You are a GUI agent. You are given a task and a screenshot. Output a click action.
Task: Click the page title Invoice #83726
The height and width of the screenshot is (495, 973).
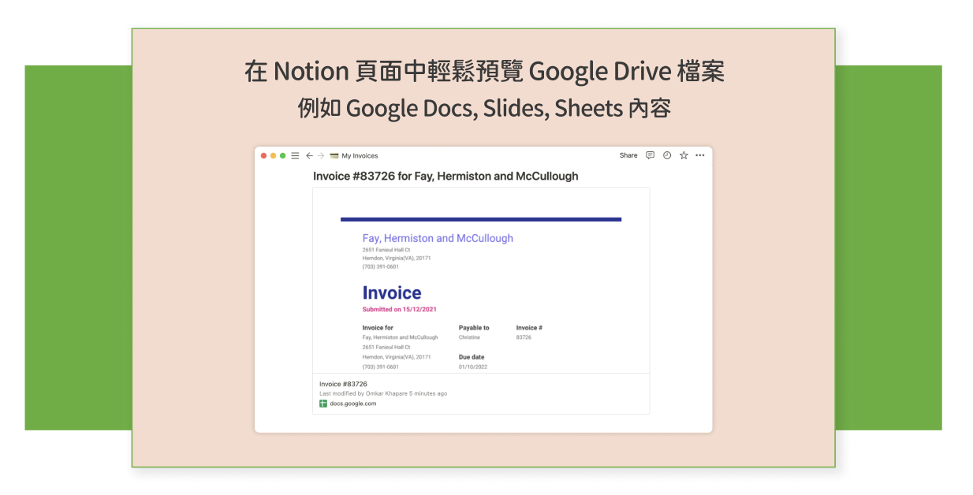[x=445, y=177]
